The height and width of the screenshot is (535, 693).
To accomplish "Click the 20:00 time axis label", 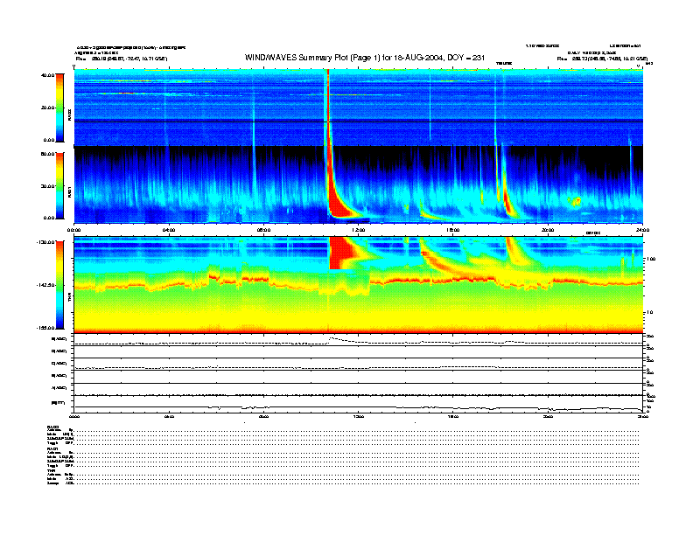I will (x=548, y=231).
